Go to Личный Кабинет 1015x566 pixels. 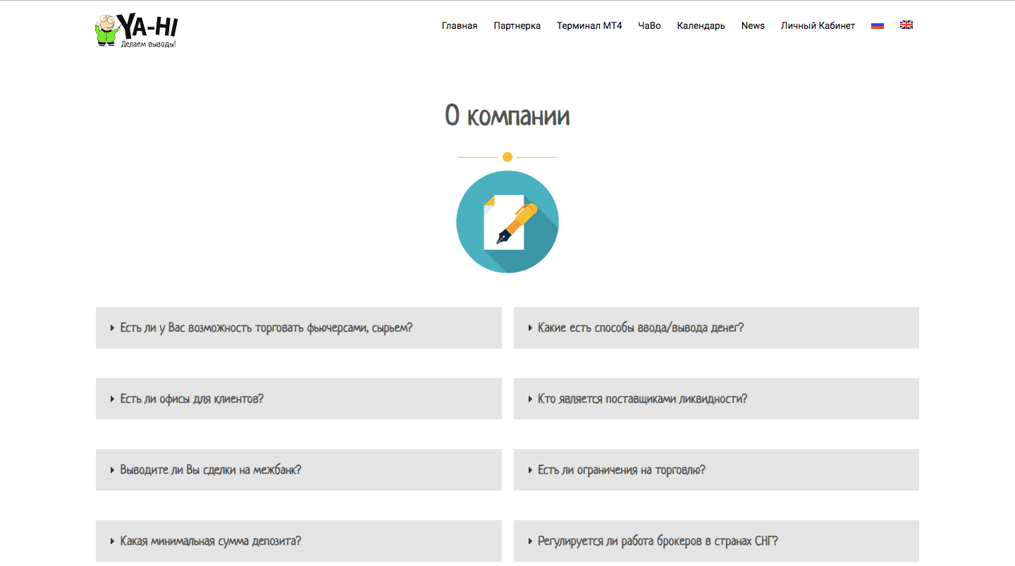[x=818, y=25]
